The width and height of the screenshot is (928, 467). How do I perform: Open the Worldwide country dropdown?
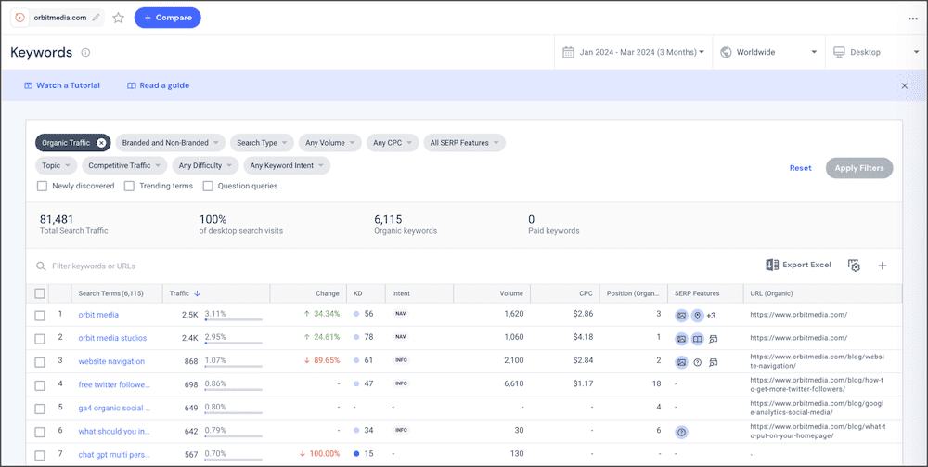click(768, 52)
